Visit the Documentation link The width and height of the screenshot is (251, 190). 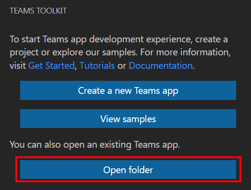[161, 65]
